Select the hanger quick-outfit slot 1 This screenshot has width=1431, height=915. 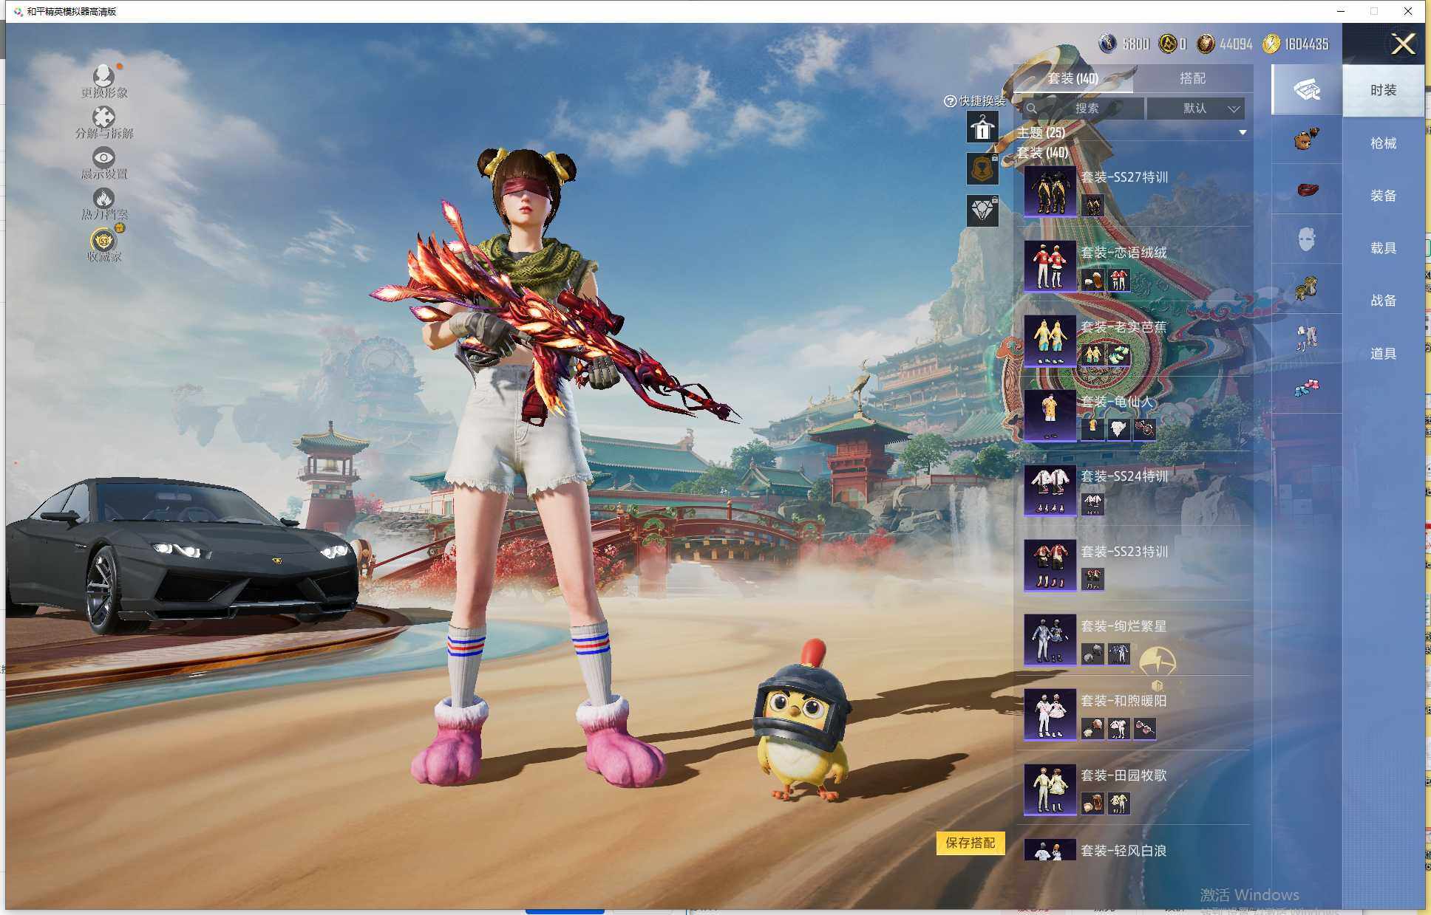pos(982,128)
